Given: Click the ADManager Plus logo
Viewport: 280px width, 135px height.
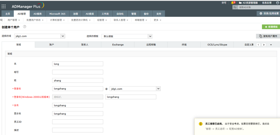Looking at the screenshot, I should [28, 6].
